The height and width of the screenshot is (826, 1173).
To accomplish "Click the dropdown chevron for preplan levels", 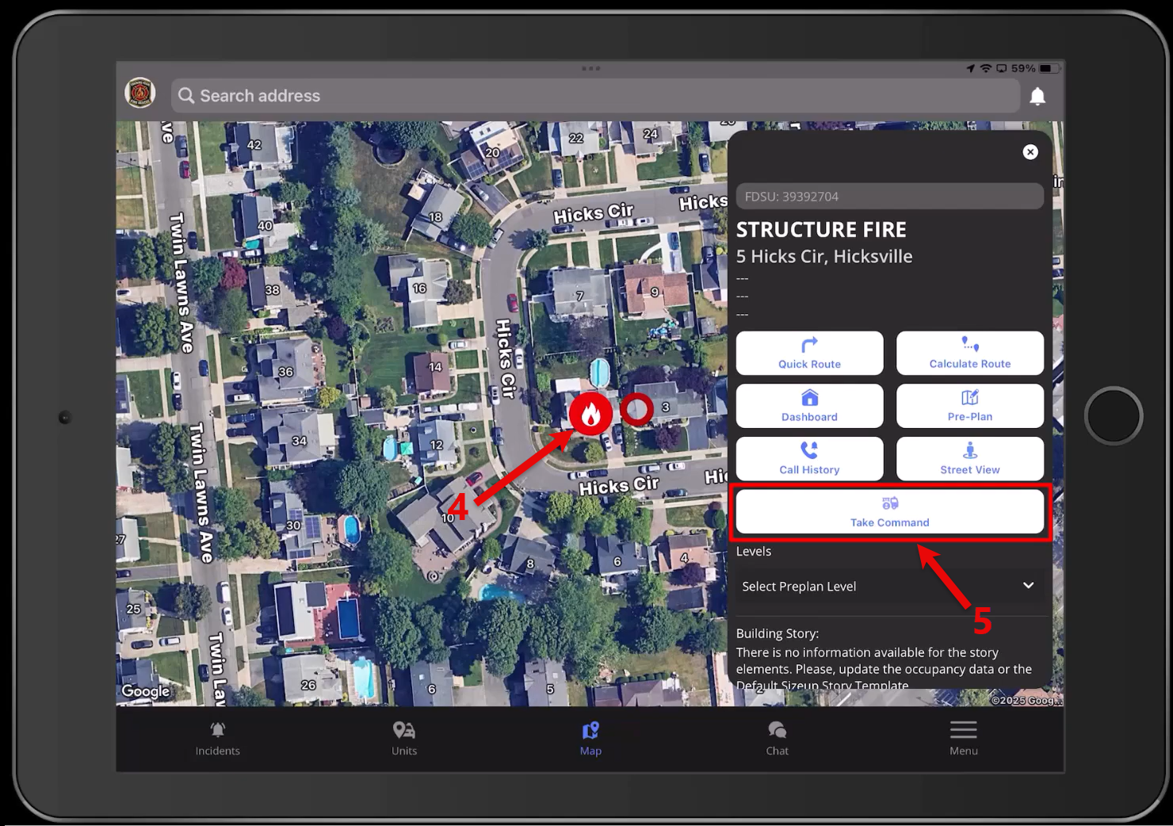I will click(1028, 586).
